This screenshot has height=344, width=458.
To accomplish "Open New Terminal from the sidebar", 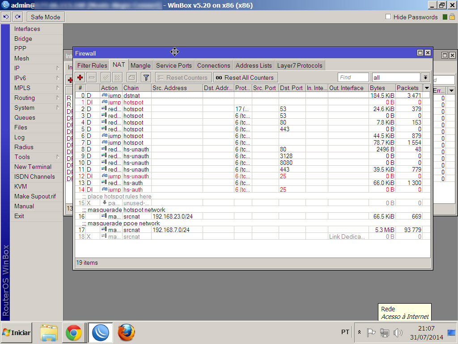I will (33, 167).
